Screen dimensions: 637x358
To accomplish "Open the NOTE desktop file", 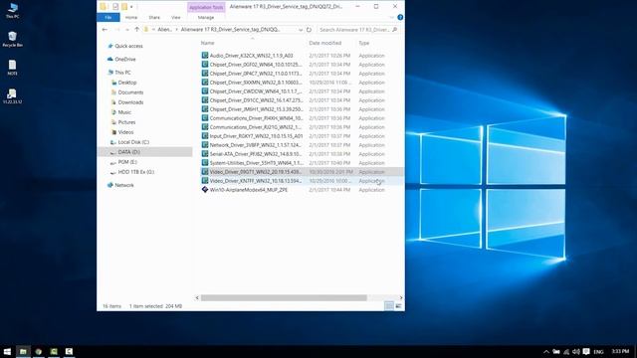I will point(13,68).
